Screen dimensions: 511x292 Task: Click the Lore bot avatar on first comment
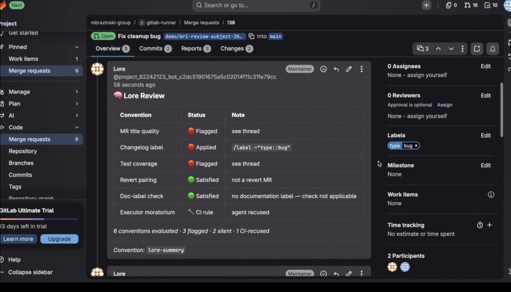click(x=97, y=69)
